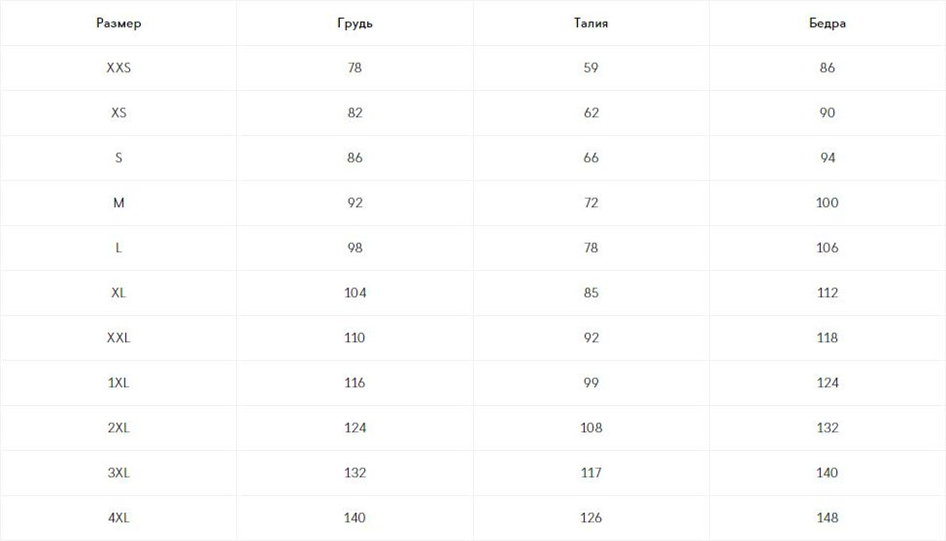Click the M size row label
Image resolution: width=946 pixels, height=541 pixels.
[x=118, y=203]
